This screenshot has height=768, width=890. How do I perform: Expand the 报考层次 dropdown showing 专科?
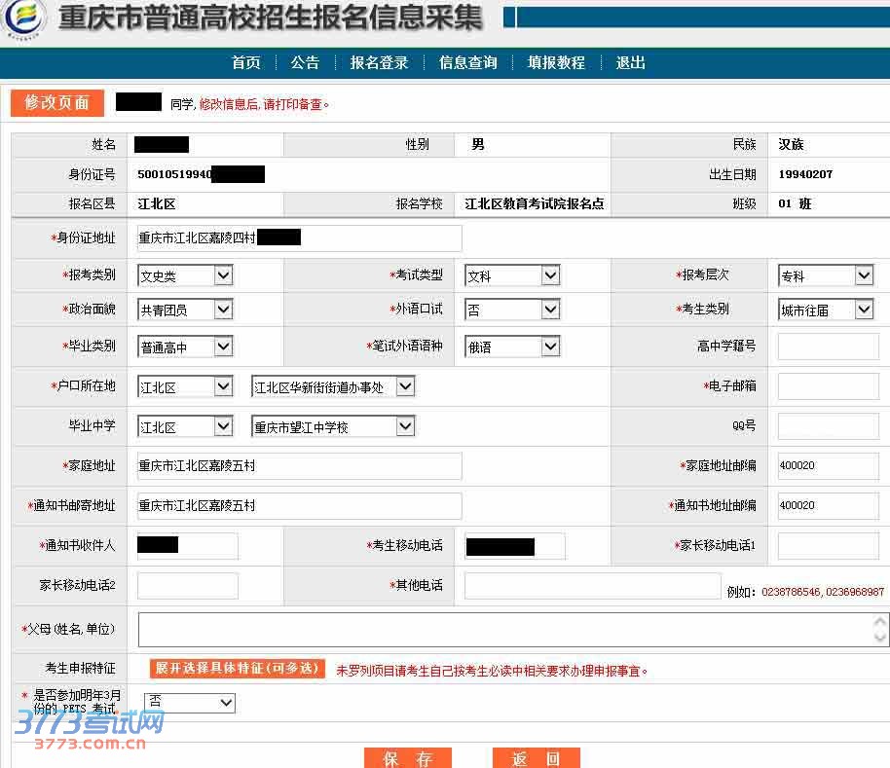(826, 275)
